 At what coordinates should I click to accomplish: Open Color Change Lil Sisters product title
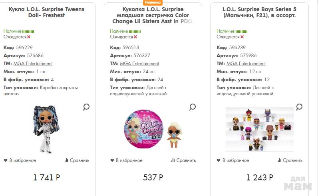point(154,15)
